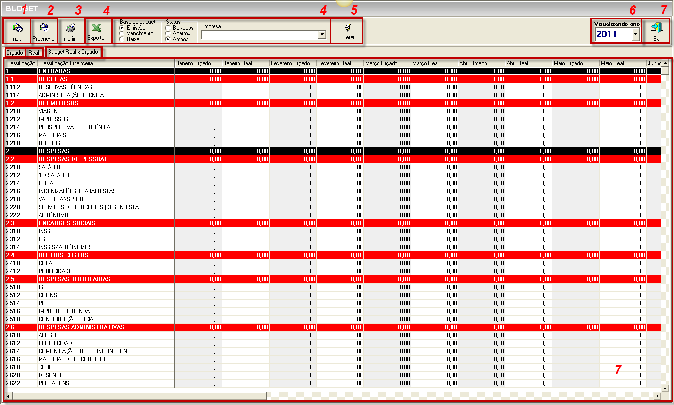This screenshot has height=405, width=674.
Task: Export to Excel with Exportar icon
Action: pos(97,28)
